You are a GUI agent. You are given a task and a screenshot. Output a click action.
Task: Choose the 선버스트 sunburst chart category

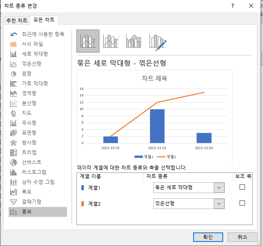(38, 162)
